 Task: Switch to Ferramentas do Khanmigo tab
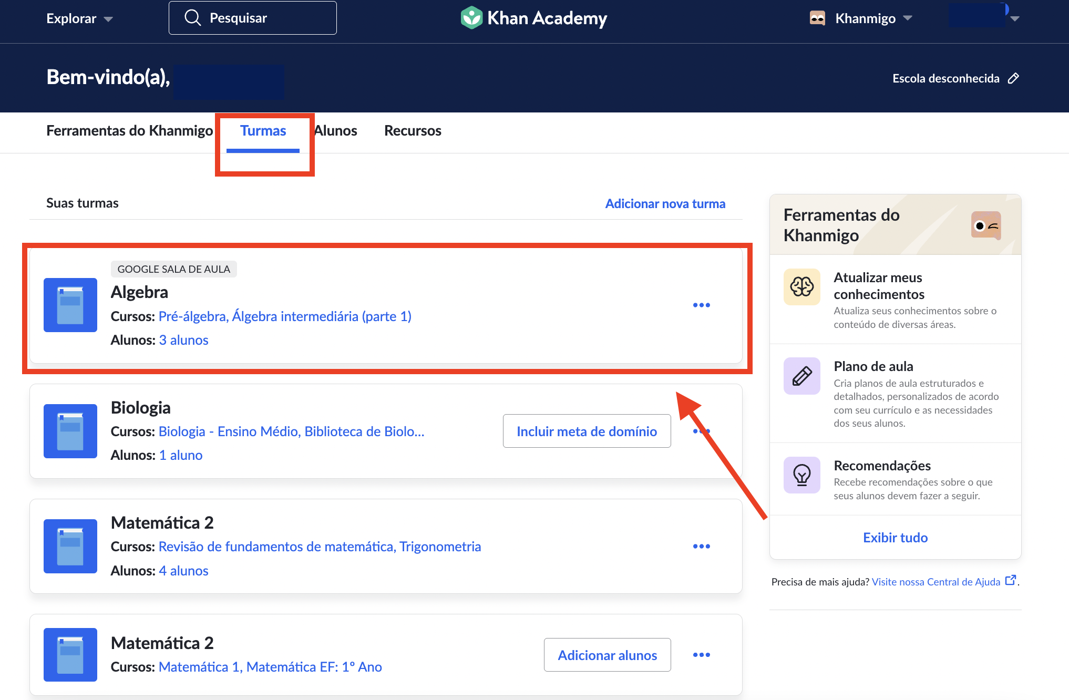click(130, 130)
